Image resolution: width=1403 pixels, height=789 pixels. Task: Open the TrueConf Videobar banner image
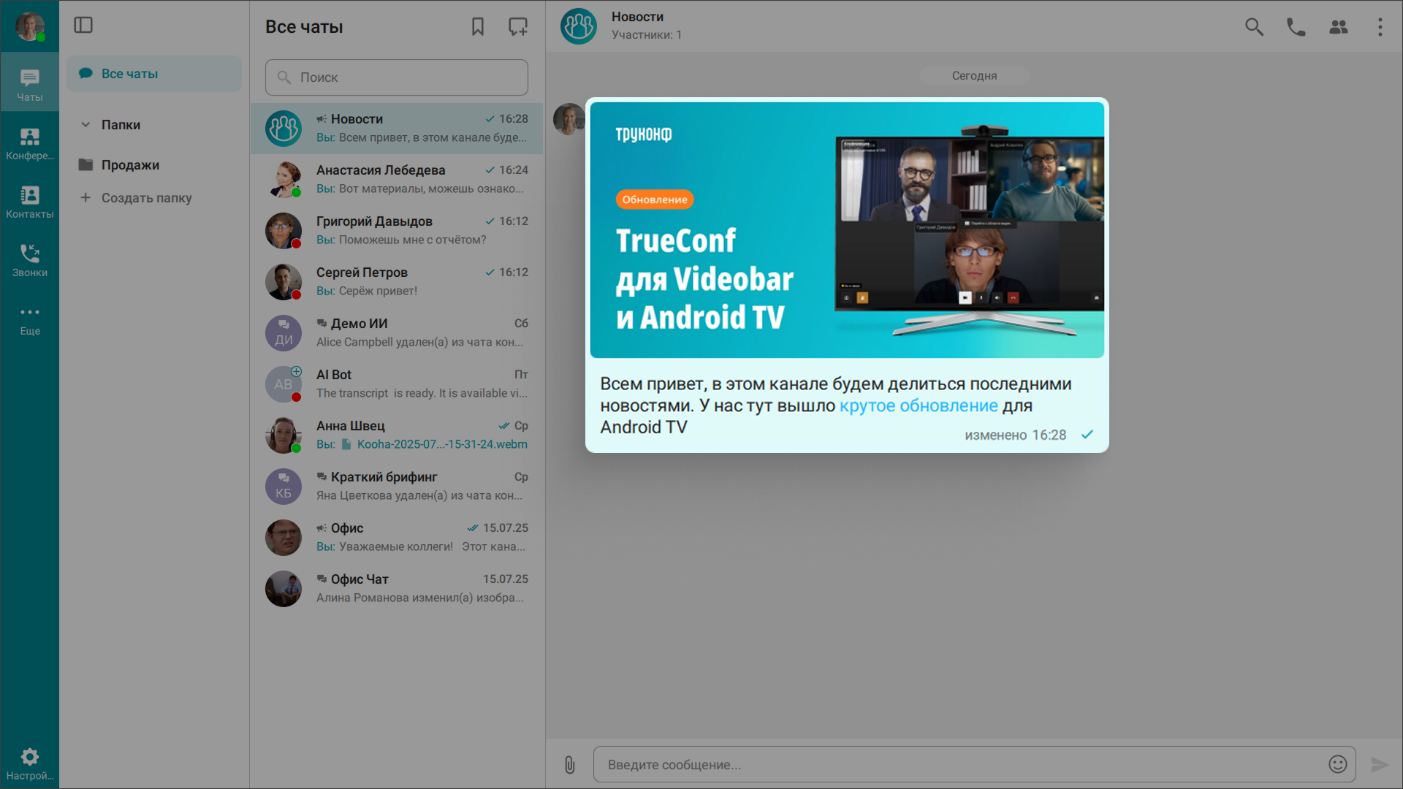coord(847,230)
